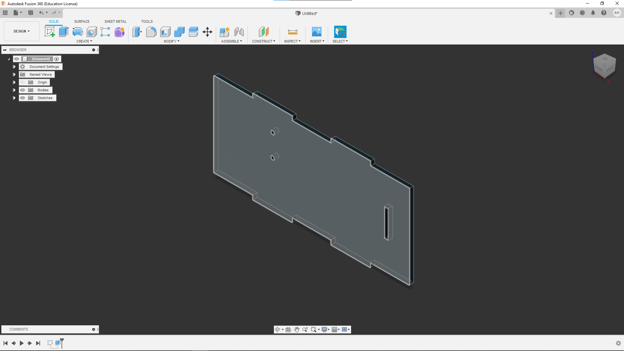Click the Extrude tool icon

pyautogui.click(x=64, y=32)
